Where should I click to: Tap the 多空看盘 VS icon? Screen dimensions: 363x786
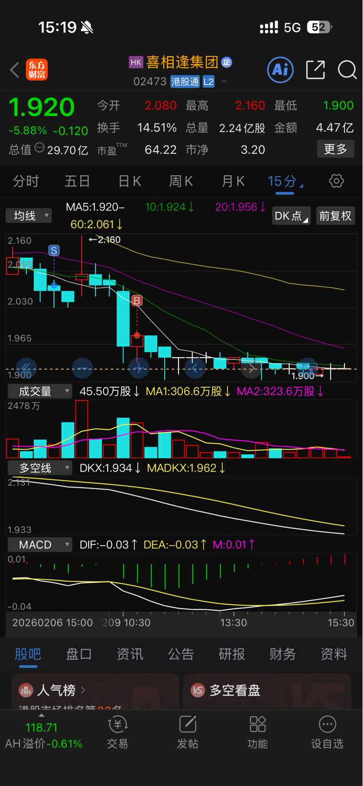coord(198,690)
